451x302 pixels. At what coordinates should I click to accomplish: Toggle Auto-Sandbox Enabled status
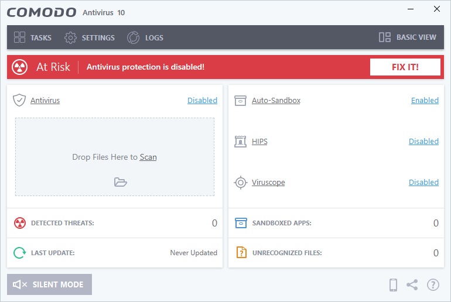click(425, 101)
